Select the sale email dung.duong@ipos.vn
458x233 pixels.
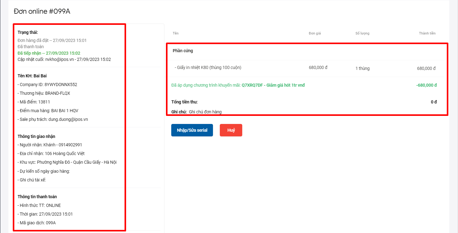coord(68,119)
